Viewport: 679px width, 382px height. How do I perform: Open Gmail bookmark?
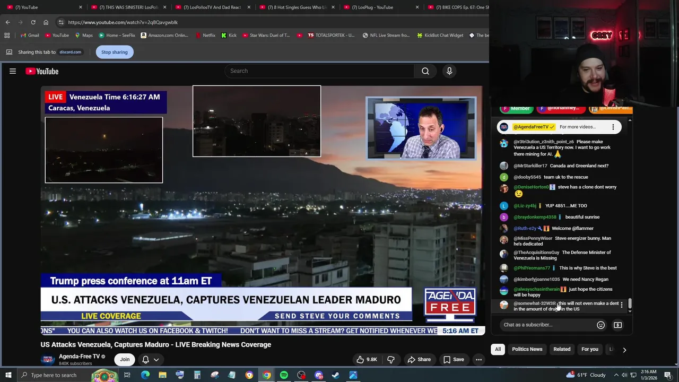29,36
